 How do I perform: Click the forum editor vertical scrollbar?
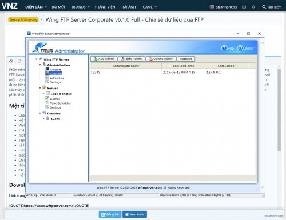tap(279, 110)
